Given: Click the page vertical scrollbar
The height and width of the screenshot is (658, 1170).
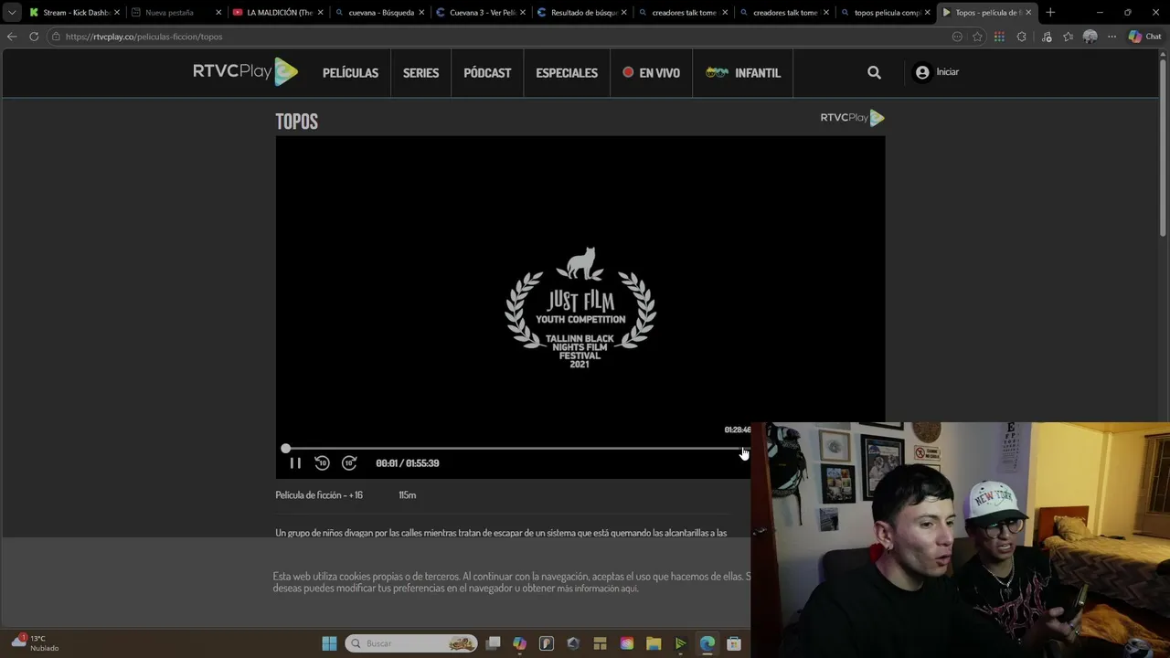Looking at the screenshot, I should point(1164,146).
